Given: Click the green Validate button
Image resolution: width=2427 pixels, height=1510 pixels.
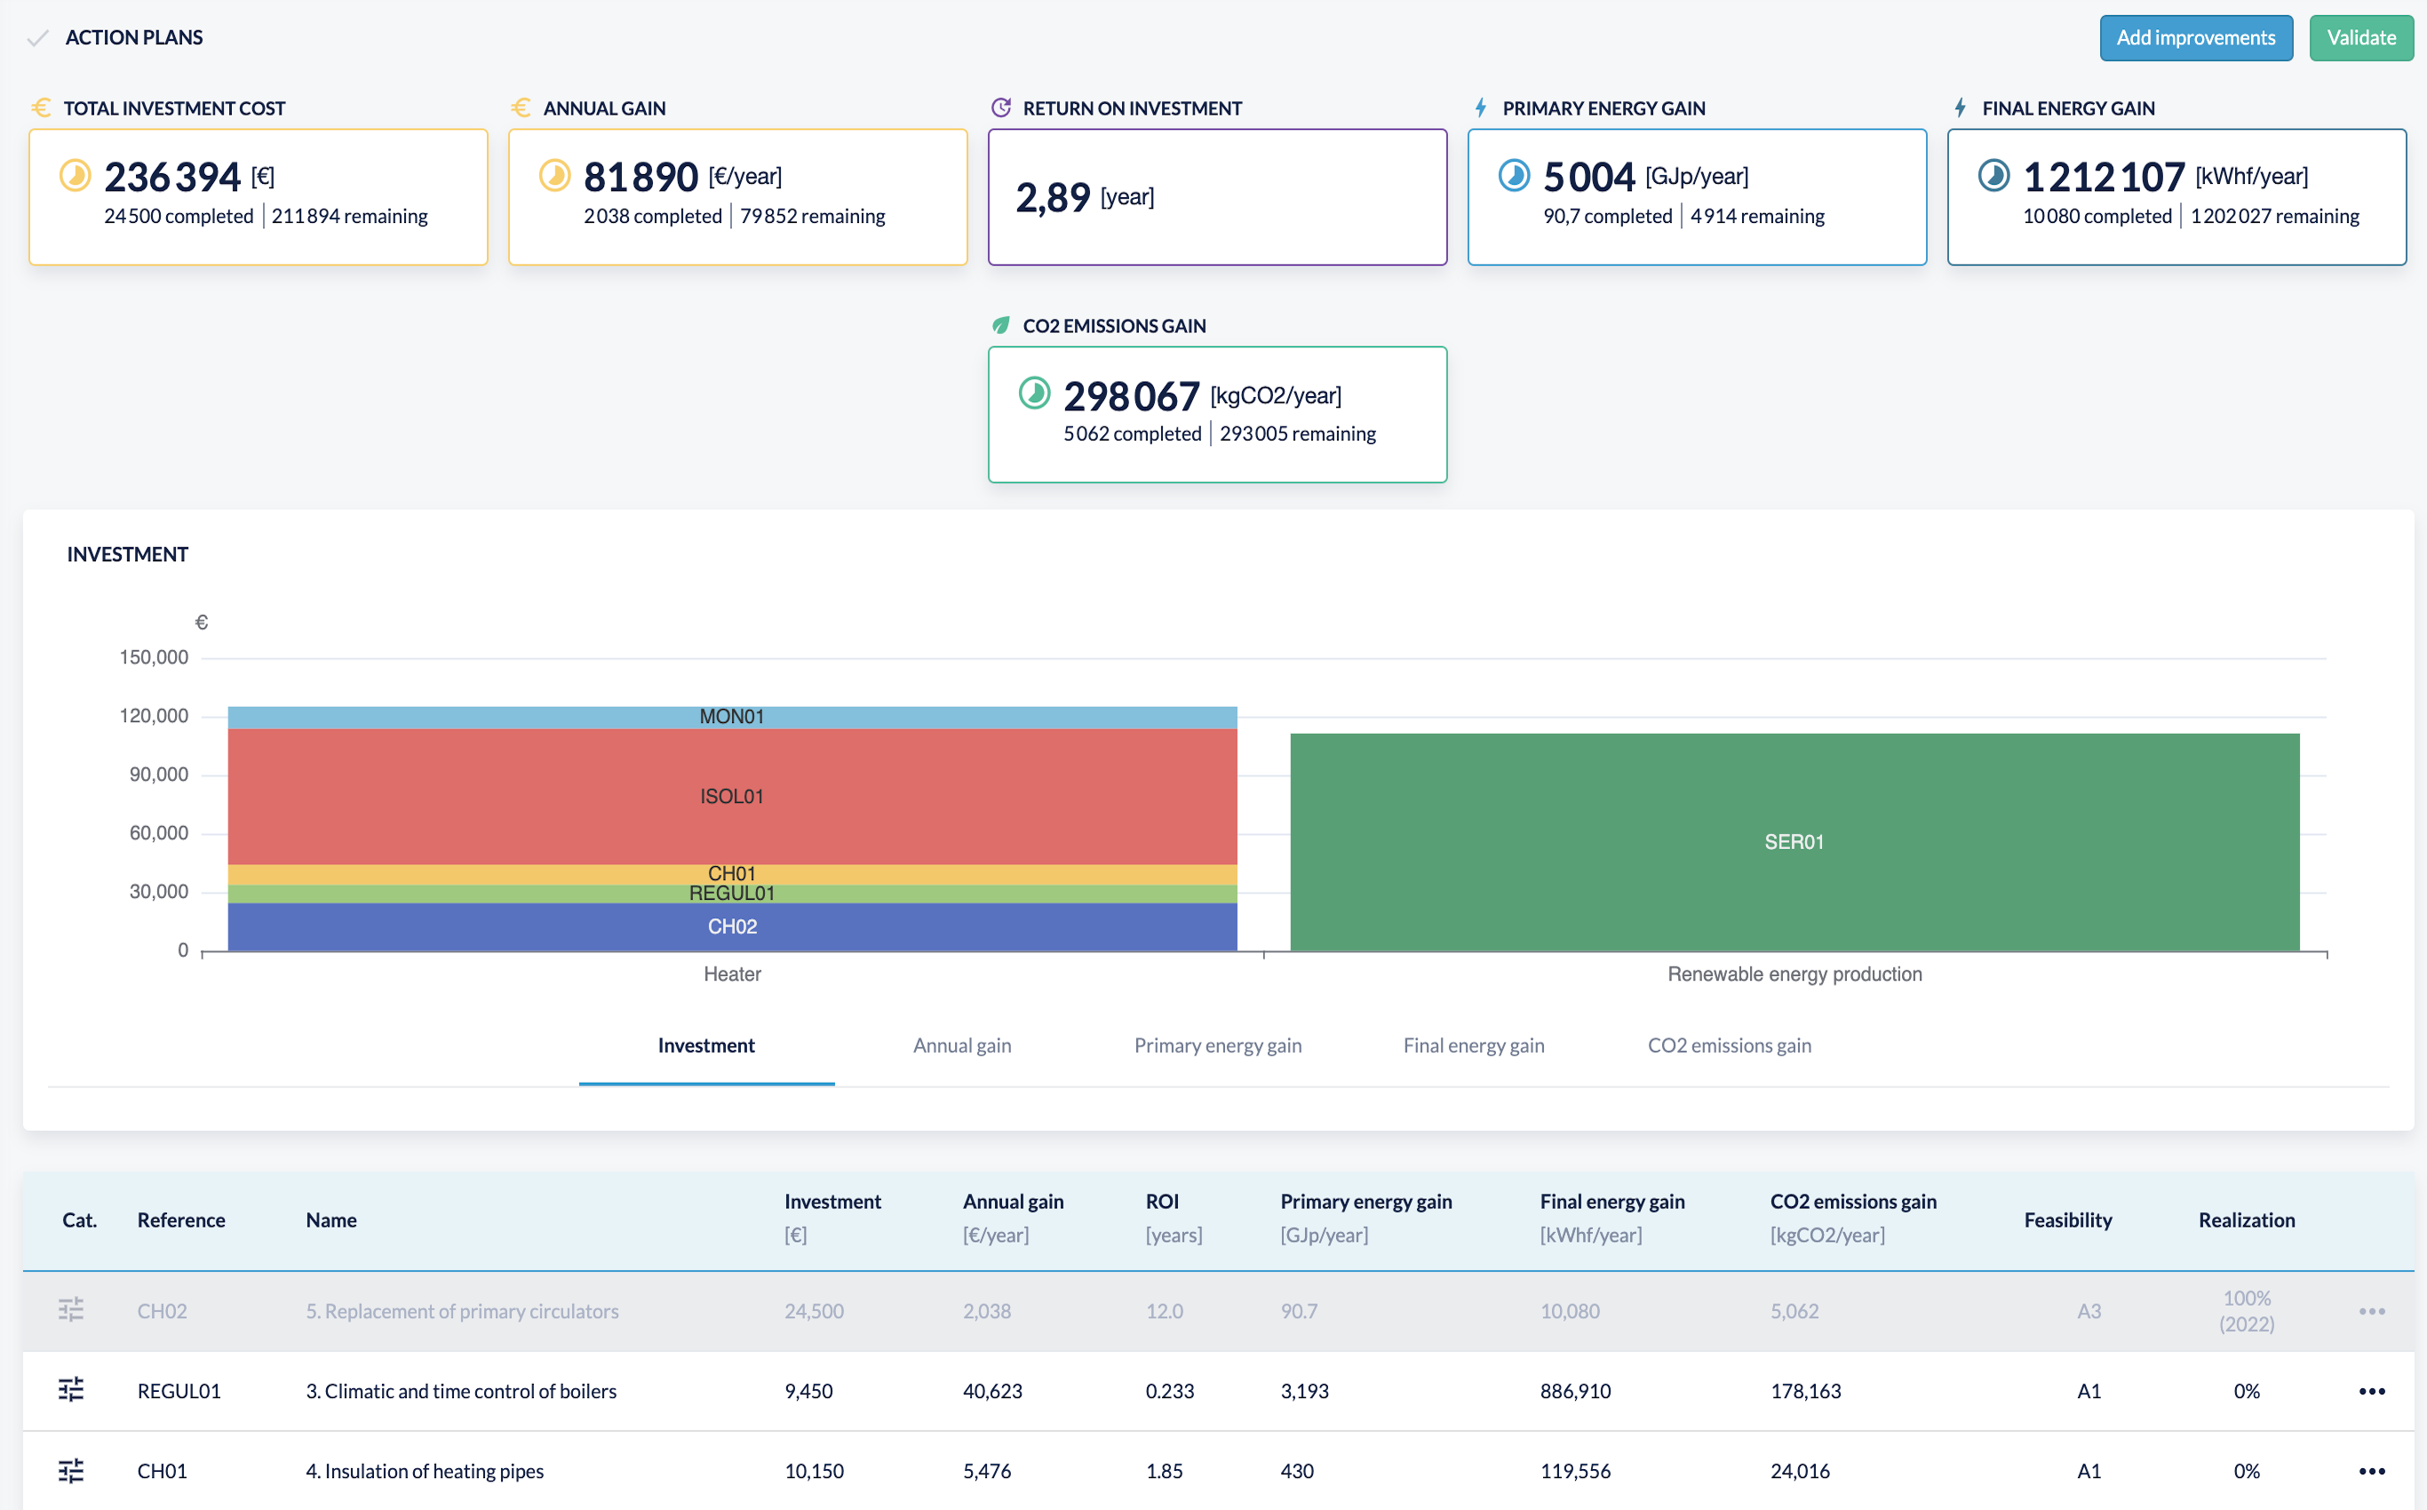Looking at the screenshot, I should pos(2360,38).
